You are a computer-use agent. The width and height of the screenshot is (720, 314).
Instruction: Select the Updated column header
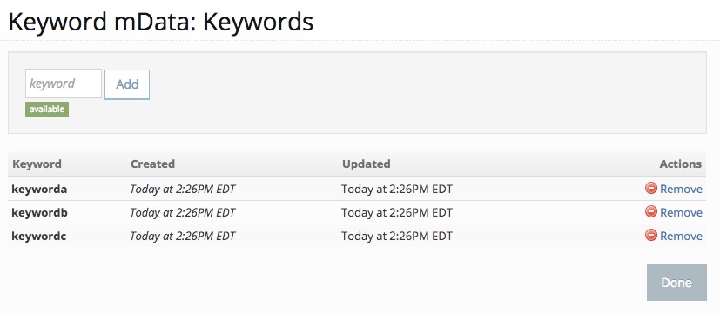click(366, 164)
